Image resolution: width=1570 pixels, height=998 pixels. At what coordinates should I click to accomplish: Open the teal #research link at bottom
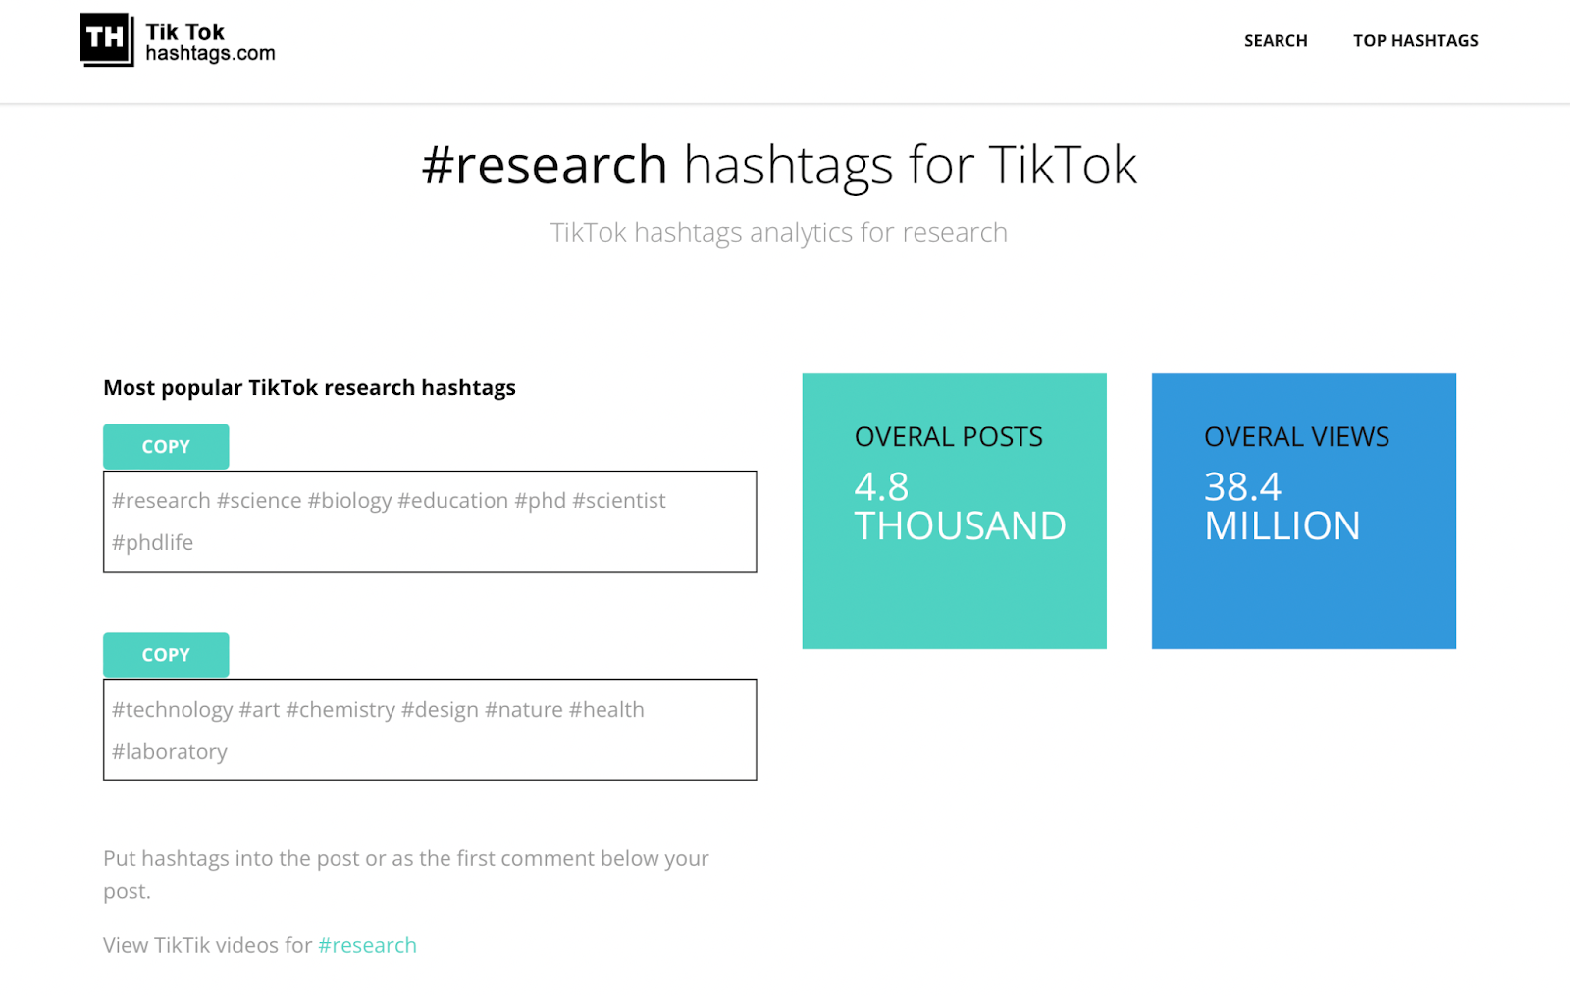click(367, 945)
